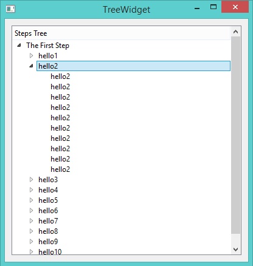This screenshot has height=266, width=253.
Task: Select the hello6 tree item
Action: coord(48,211)
